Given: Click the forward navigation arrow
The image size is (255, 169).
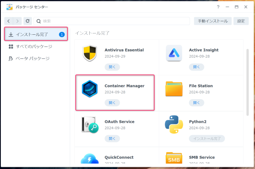Looking at the screenshot, I should (x=17, y=21).
